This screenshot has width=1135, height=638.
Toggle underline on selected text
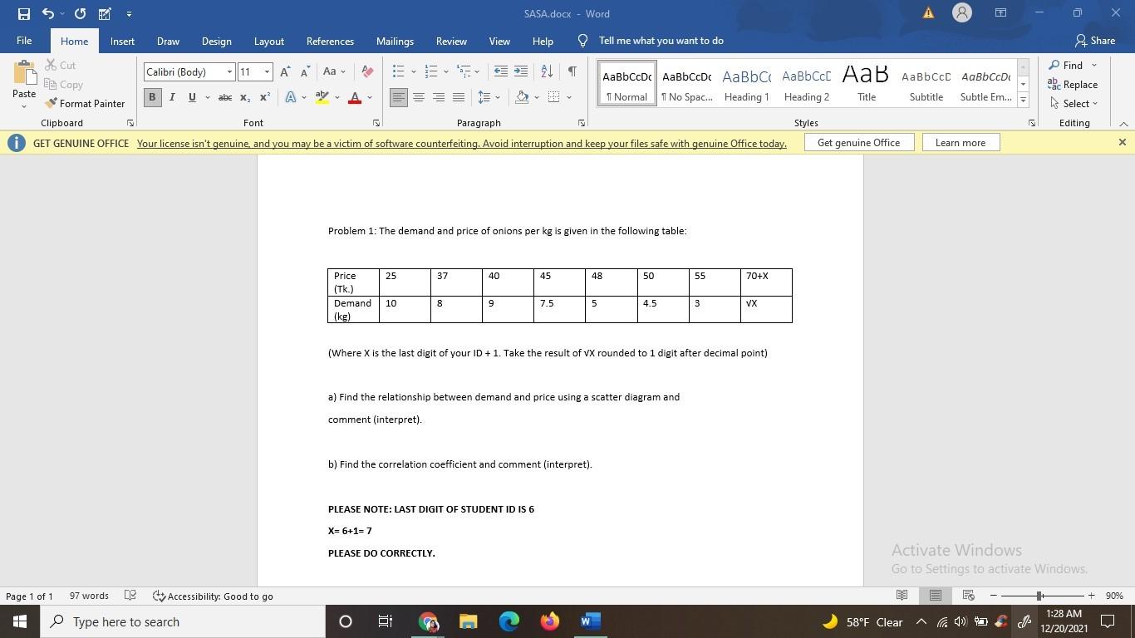[190, 97]
